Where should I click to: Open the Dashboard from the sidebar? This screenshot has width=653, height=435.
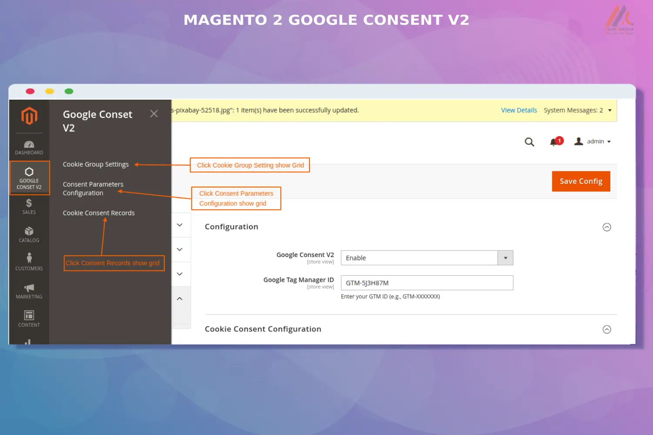[29, 147]
